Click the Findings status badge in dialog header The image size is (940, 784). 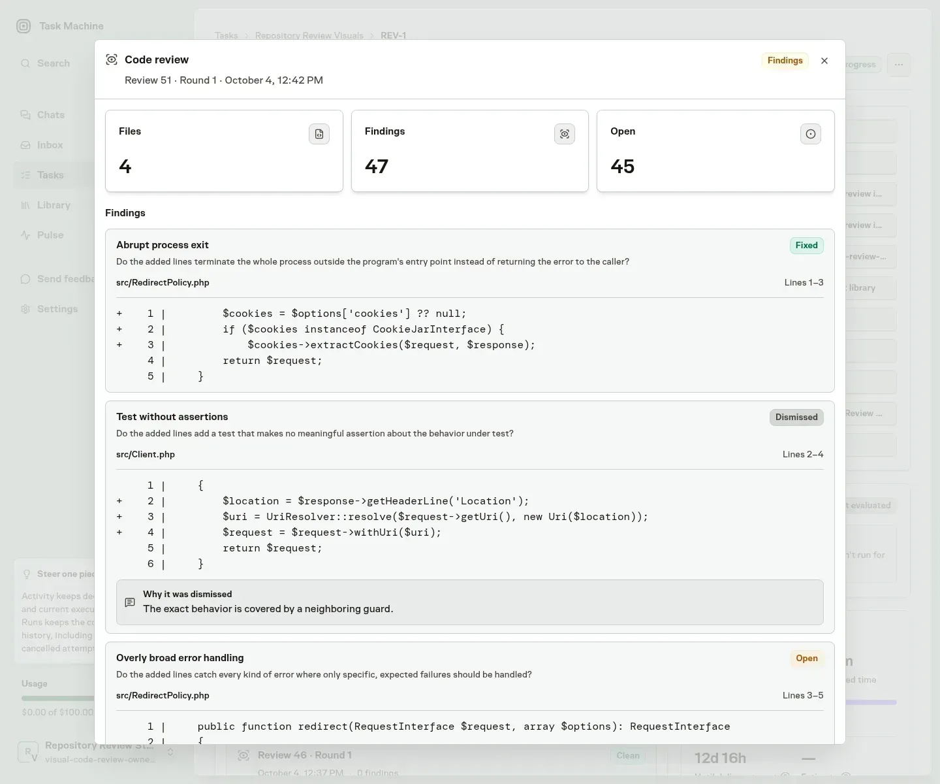tap(785, 61)
